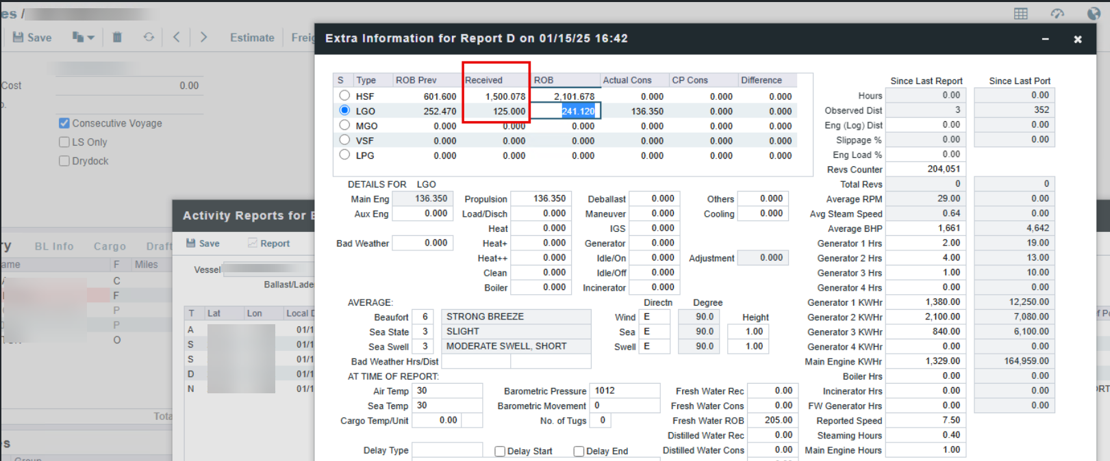
Task: Uncheck the Consecutive Voyage checkbox
Action: pos(64,123)
